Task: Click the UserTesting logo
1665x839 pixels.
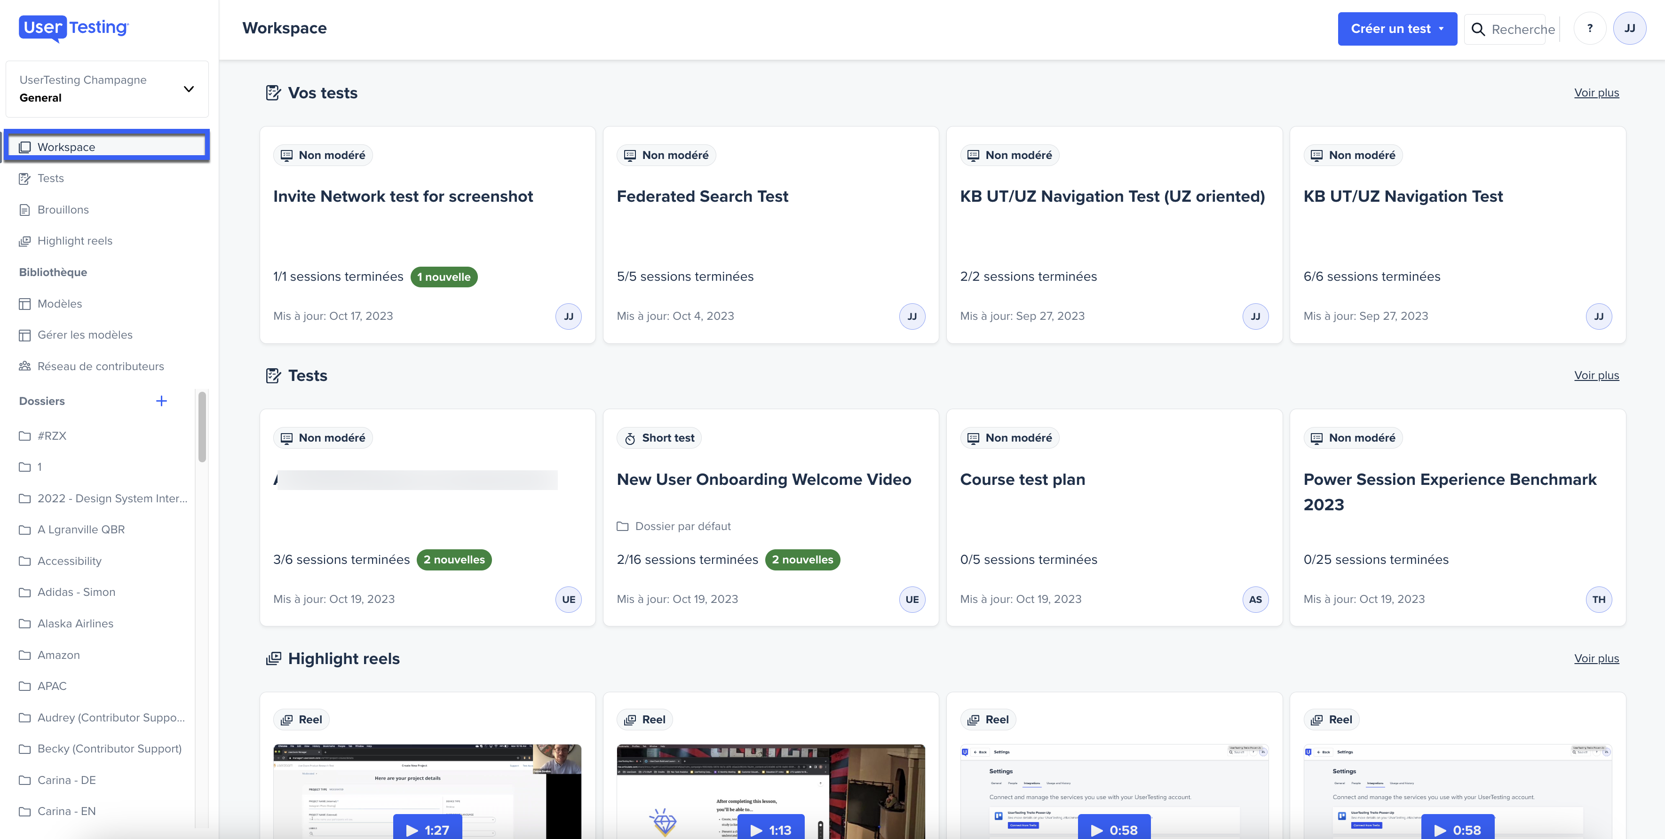Action: [x=73, y=28]
